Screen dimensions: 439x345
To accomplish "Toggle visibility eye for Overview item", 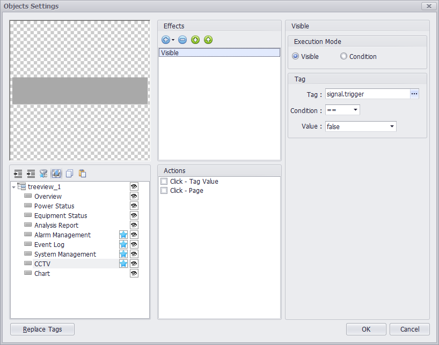I will coord(134,196).
